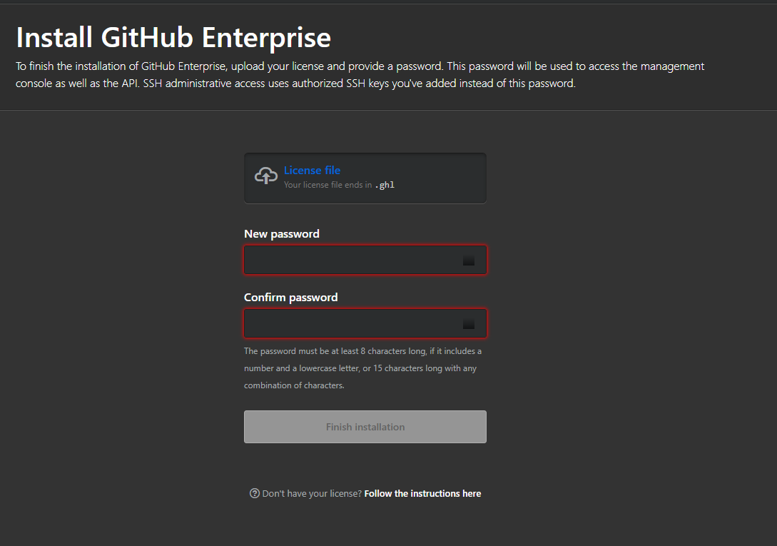Screen dimensions: 777x546
Task: Click the license filename hint text .ghl
Action: click(x=385, y=184)
